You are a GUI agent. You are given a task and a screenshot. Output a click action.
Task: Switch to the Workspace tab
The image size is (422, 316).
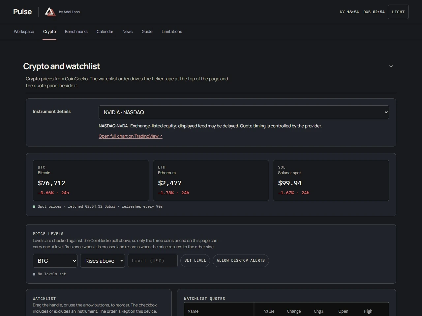[24, 32]
